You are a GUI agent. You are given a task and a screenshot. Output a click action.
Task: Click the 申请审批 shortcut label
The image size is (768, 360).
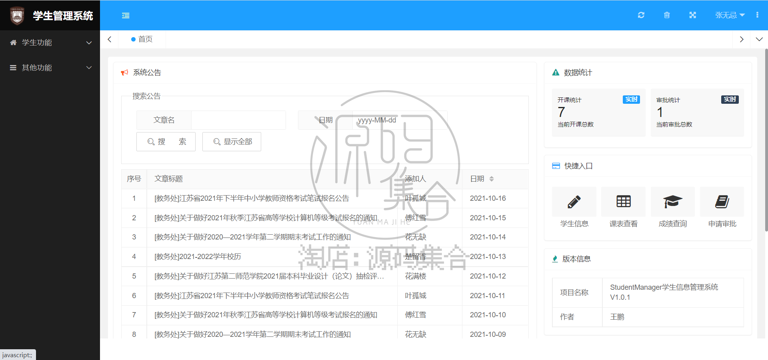point(722,224)
